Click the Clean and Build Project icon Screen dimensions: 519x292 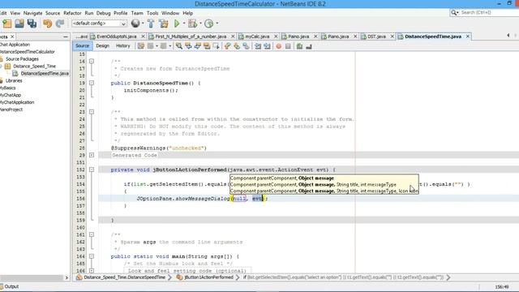(164, 24)
